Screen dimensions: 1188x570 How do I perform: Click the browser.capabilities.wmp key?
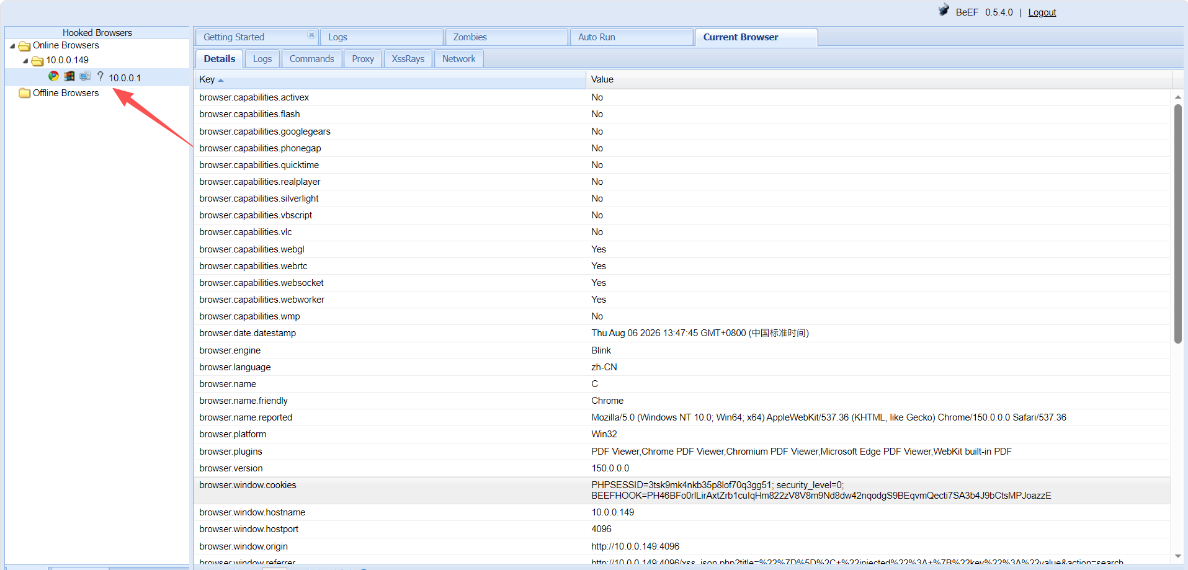pos(249,316)
